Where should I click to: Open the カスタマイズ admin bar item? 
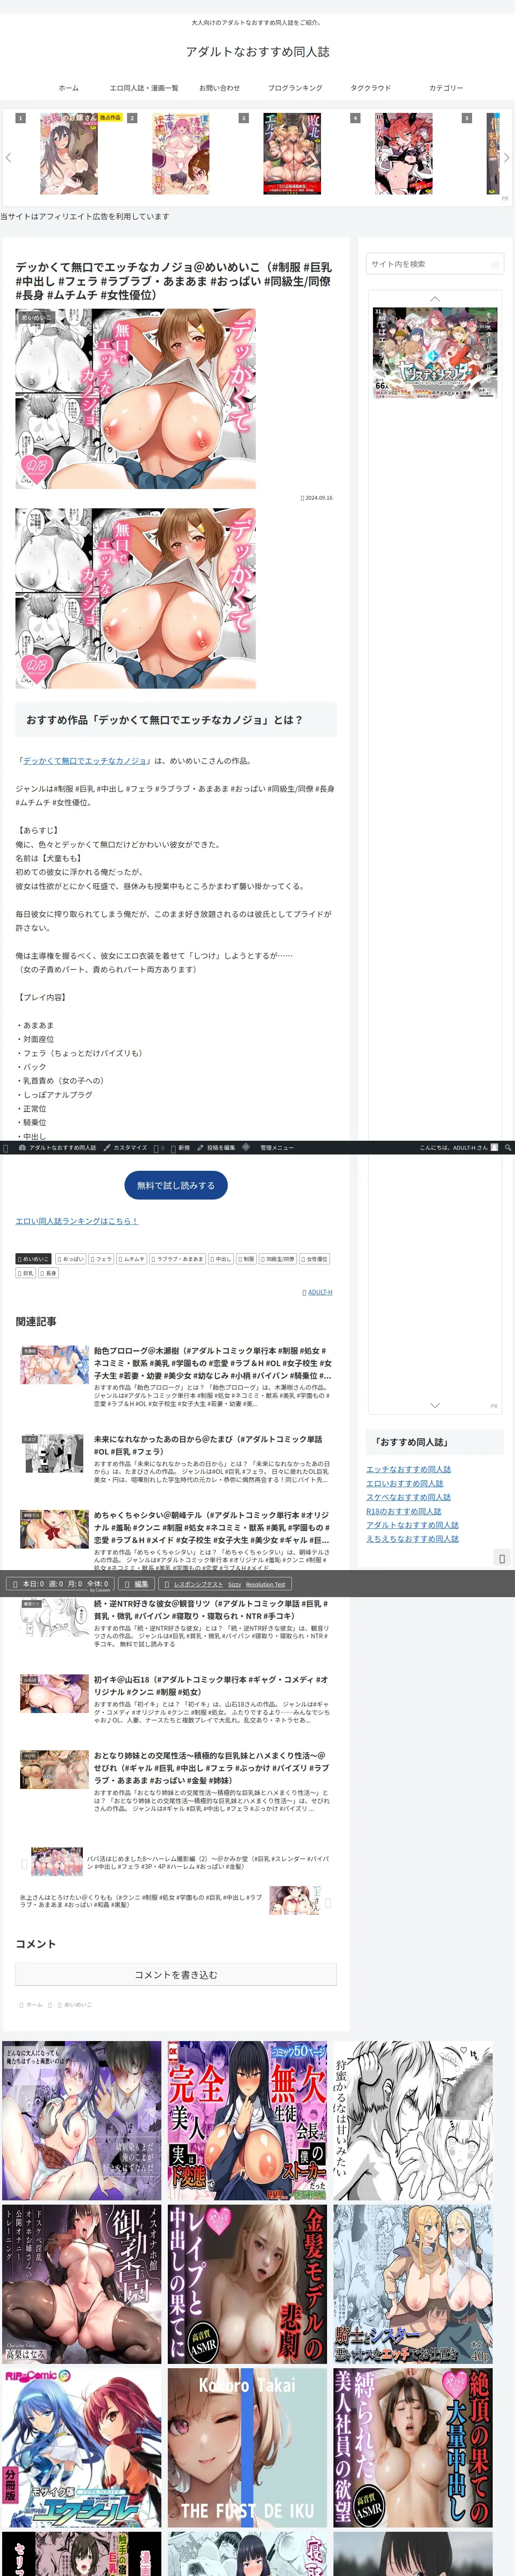(125, 1148)
